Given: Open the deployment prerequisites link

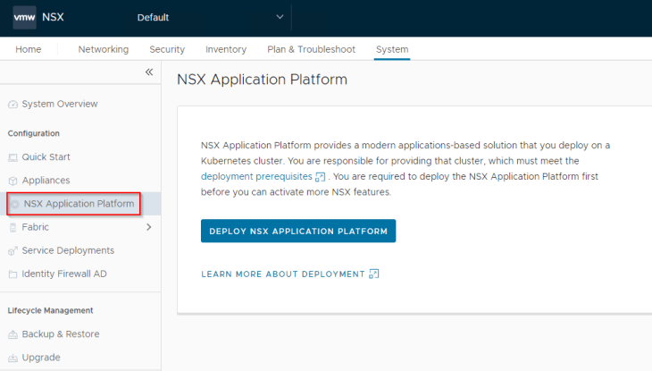Looking at the screenshot, I should click(256, 176).
